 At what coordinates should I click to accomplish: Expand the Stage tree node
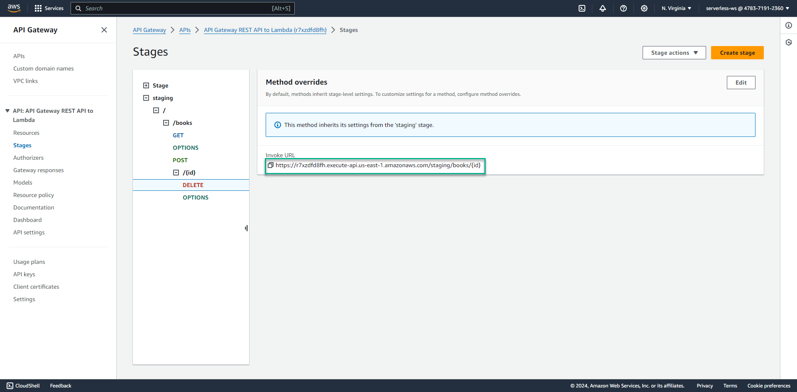tap(146, 85)
